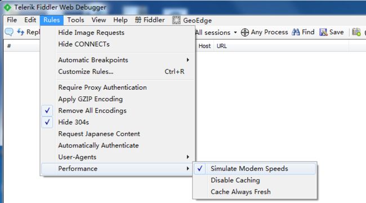Click the Fiddler book icon in menu bar
This screenshot has width=366, height=203.
point(138,20)
